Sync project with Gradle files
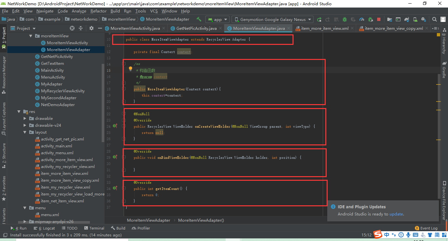 pos(407,19)
